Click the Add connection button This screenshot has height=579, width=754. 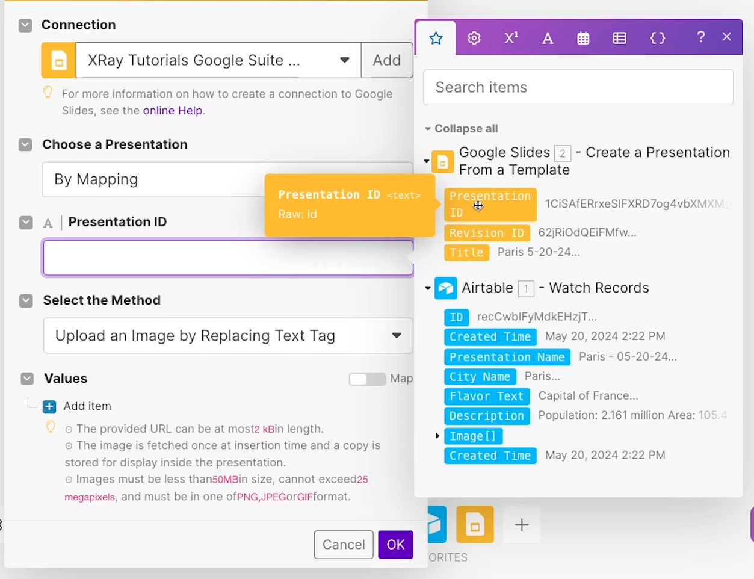[x=387, y=60]
